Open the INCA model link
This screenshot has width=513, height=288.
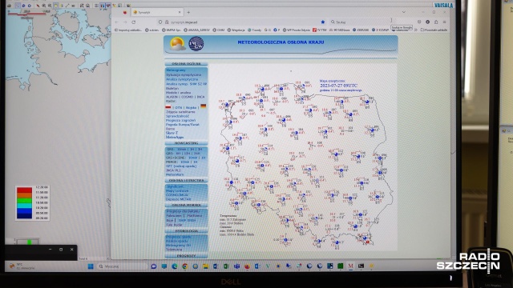(200, 97)
